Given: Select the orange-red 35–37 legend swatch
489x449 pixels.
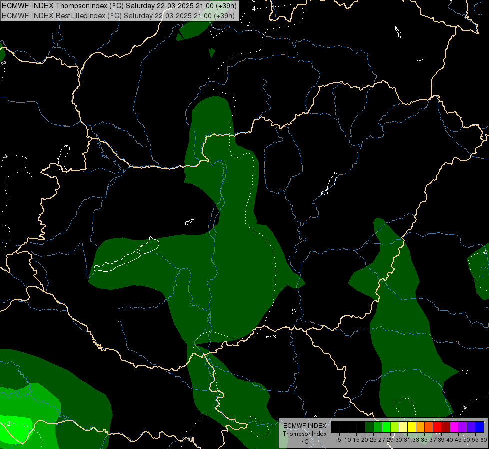Looking at the screenshot, I should pyautogui.click(x=429, y=427).
